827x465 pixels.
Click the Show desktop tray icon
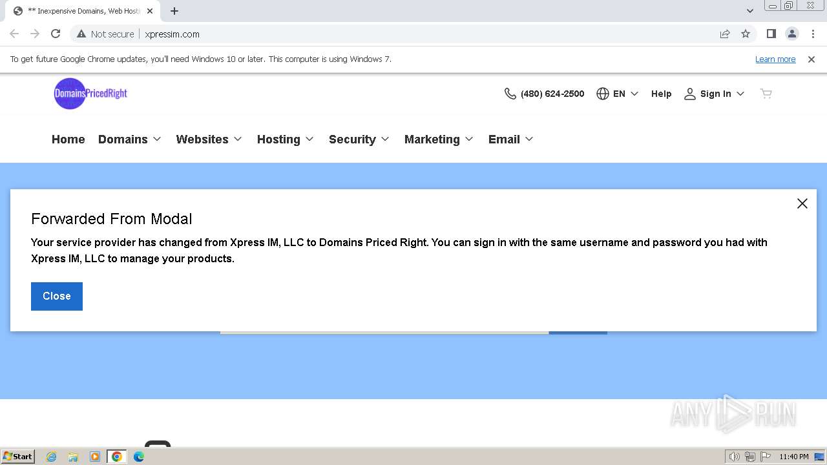pyautogui.click(x=819, y=457)
